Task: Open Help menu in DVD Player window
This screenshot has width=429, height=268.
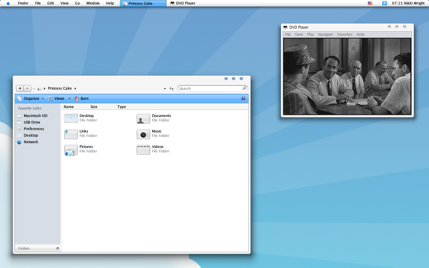Action: click(360, 35)
